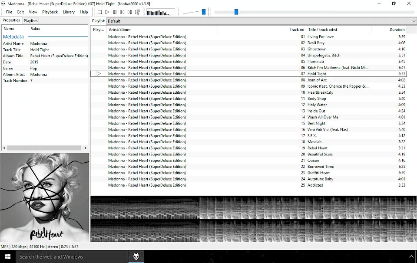The height and width of the screenshot is (263, 417).
Task: Select the track Addicted
Action: coord(248,185)
